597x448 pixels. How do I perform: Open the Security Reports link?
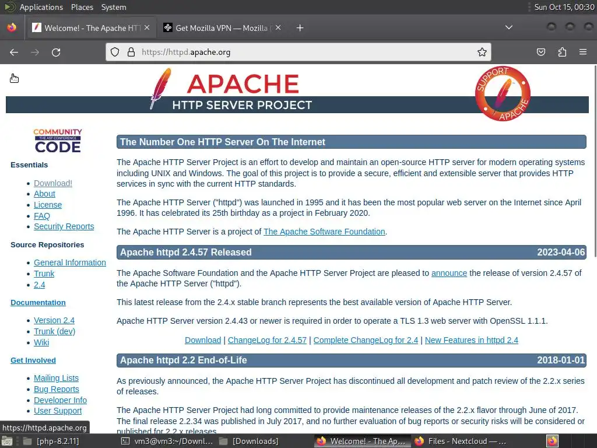pyautogui.click(x=64, y=227)
